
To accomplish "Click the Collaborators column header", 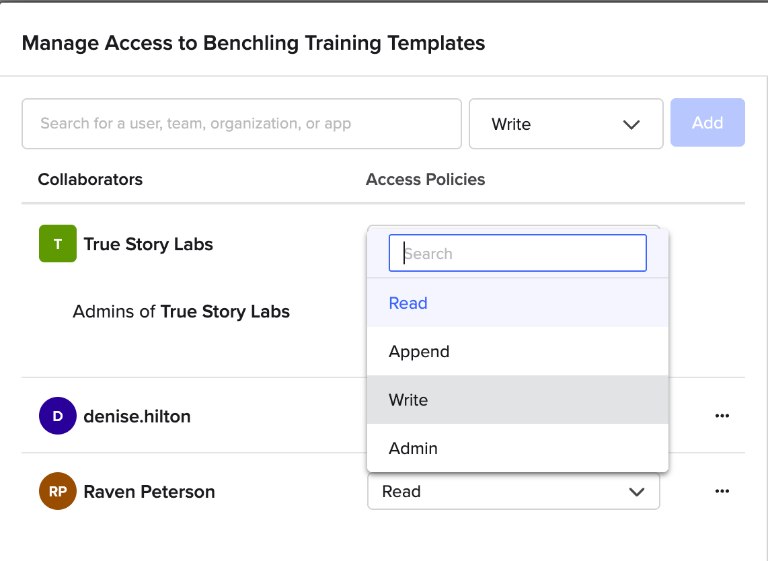I will pos(90,180).
